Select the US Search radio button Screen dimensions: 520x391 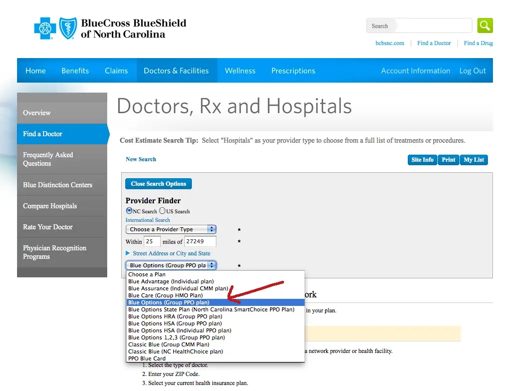coord(163,211)
